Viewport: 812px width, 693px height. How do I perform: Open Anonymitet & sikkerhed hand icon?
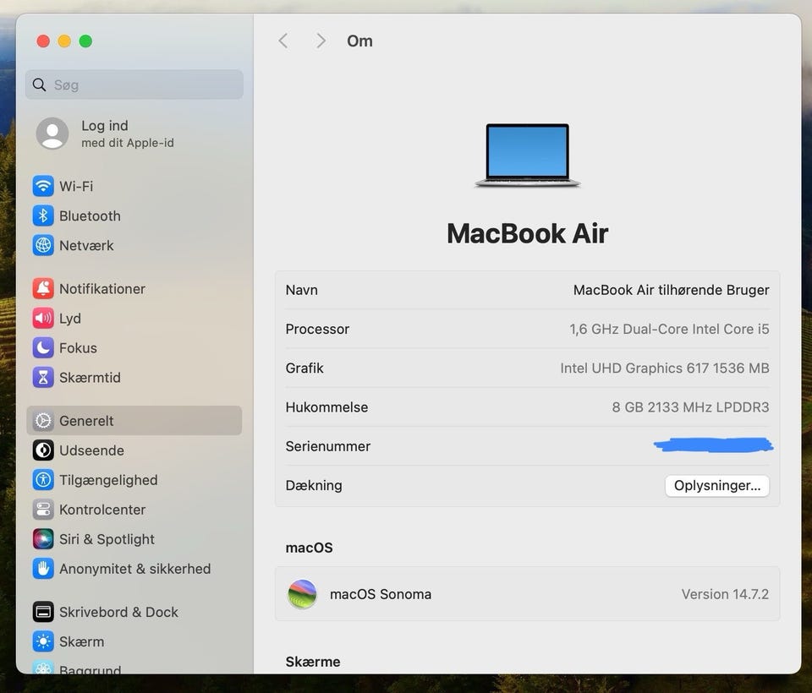click(43, 569)
